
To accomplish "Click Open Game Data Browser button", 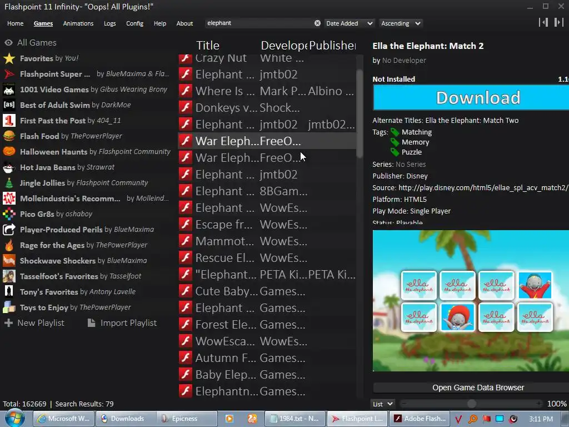I will point(471,388).
